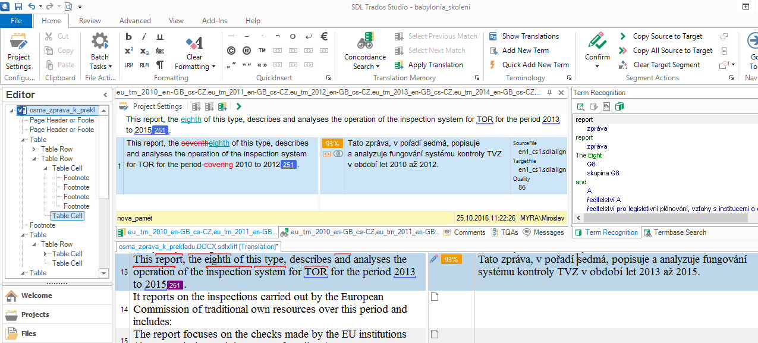758x343 pixels.
Task: Collapse the Editor navigation pane
Action: point(105,95)
